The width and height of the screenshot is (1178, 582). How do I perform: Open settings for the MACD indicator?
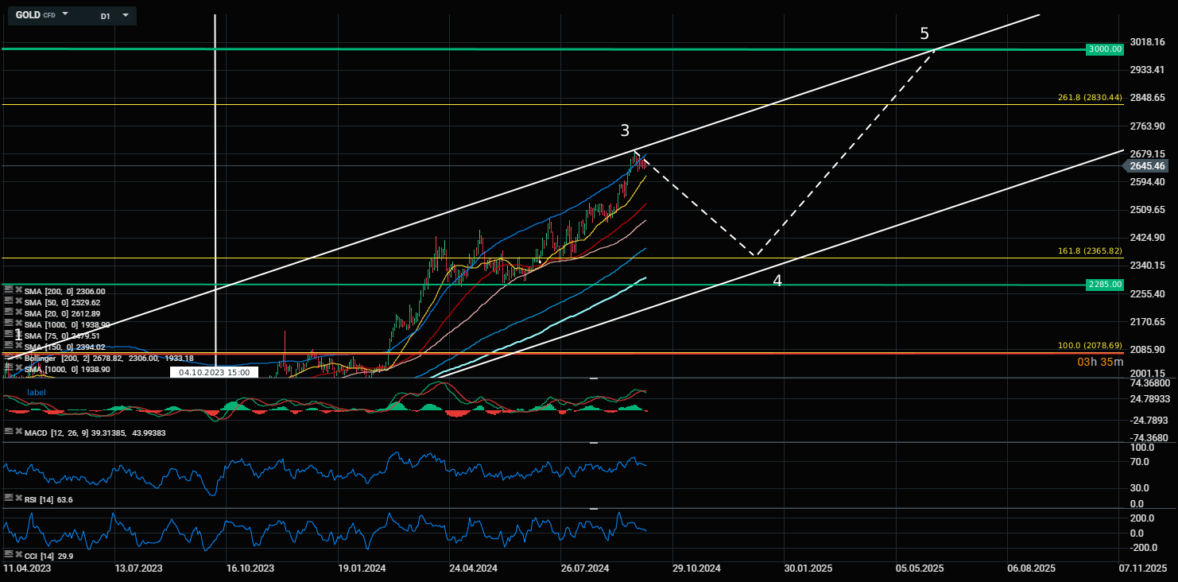tap(8, 431)
